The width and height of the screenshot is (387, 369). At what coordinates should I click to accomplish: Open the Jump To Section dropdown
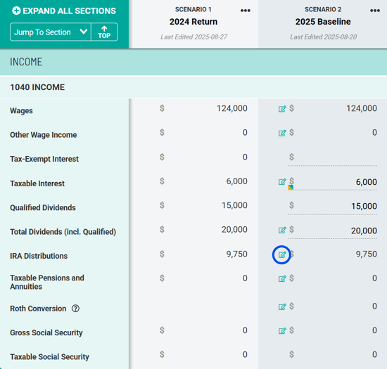pyautogui.click(x=51, y=32)
